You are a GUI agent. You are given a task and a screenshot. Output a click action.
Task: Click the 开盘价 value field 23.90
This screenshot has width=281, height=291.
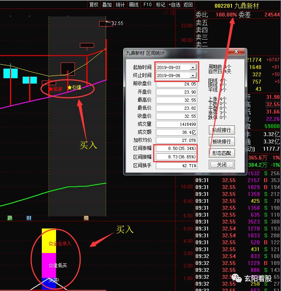coord(176,92)
